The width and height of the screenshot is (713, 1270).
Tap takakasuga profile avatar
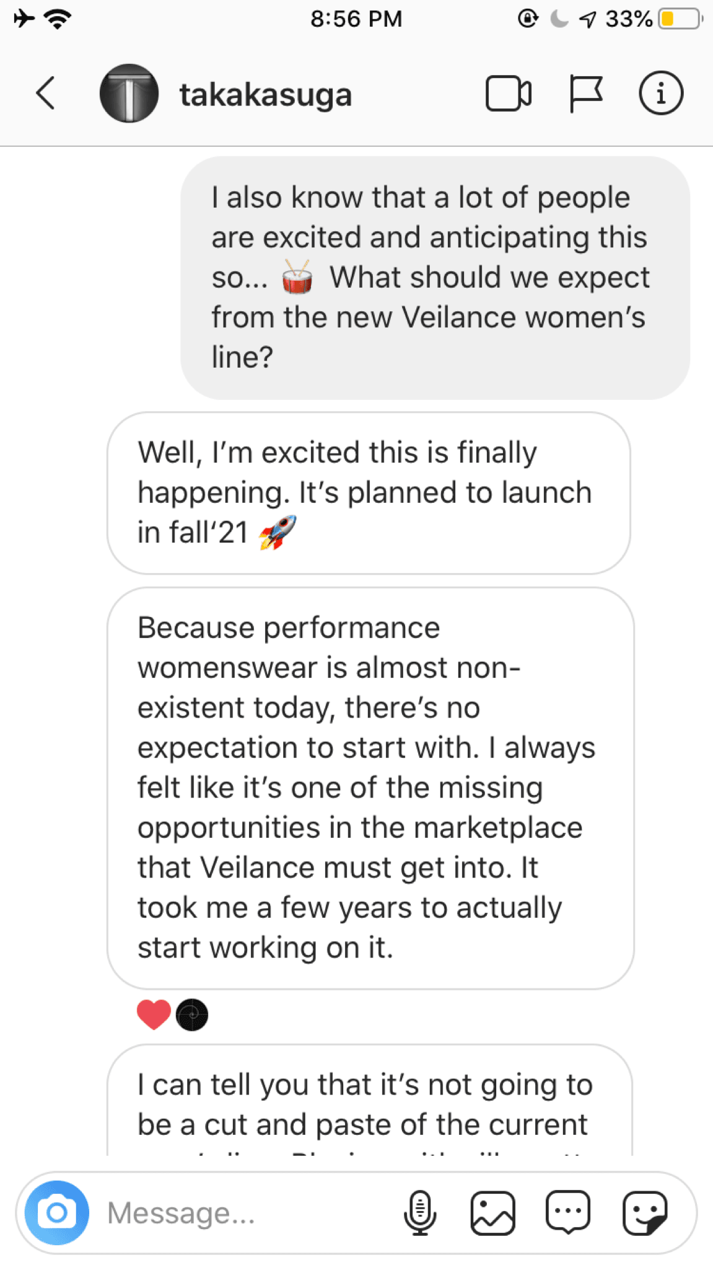tap(129, 94)
